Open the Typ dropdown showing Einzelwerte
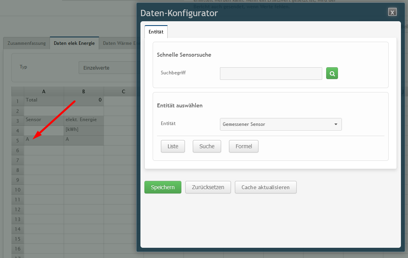 point(108,68)
